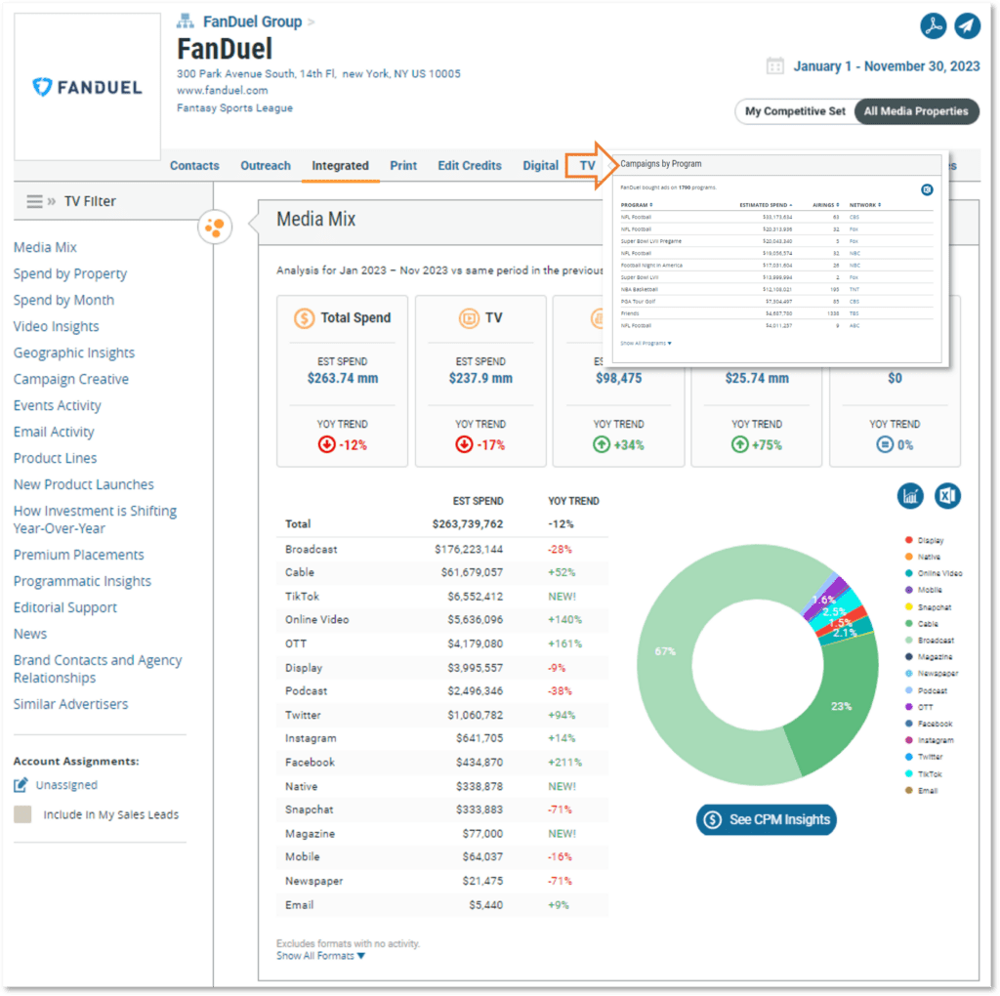This screenshot has width=1000, height=996.
Task: Open the FanDuel Group parent company link
Action: 253,21
